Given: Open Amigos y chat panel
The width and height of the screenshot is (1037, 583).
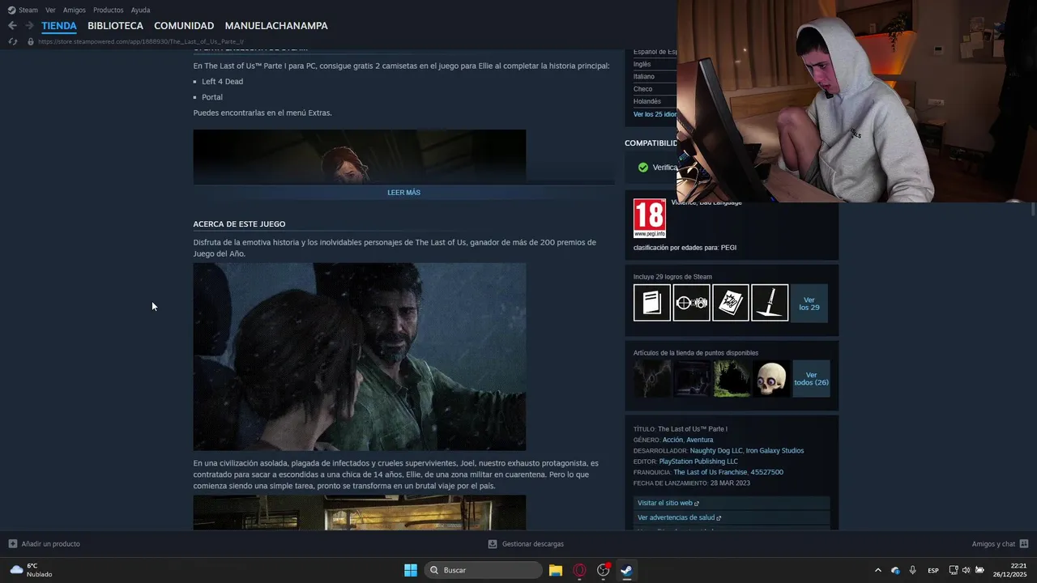Looking at the screenshot, I should tap(993, 544).
